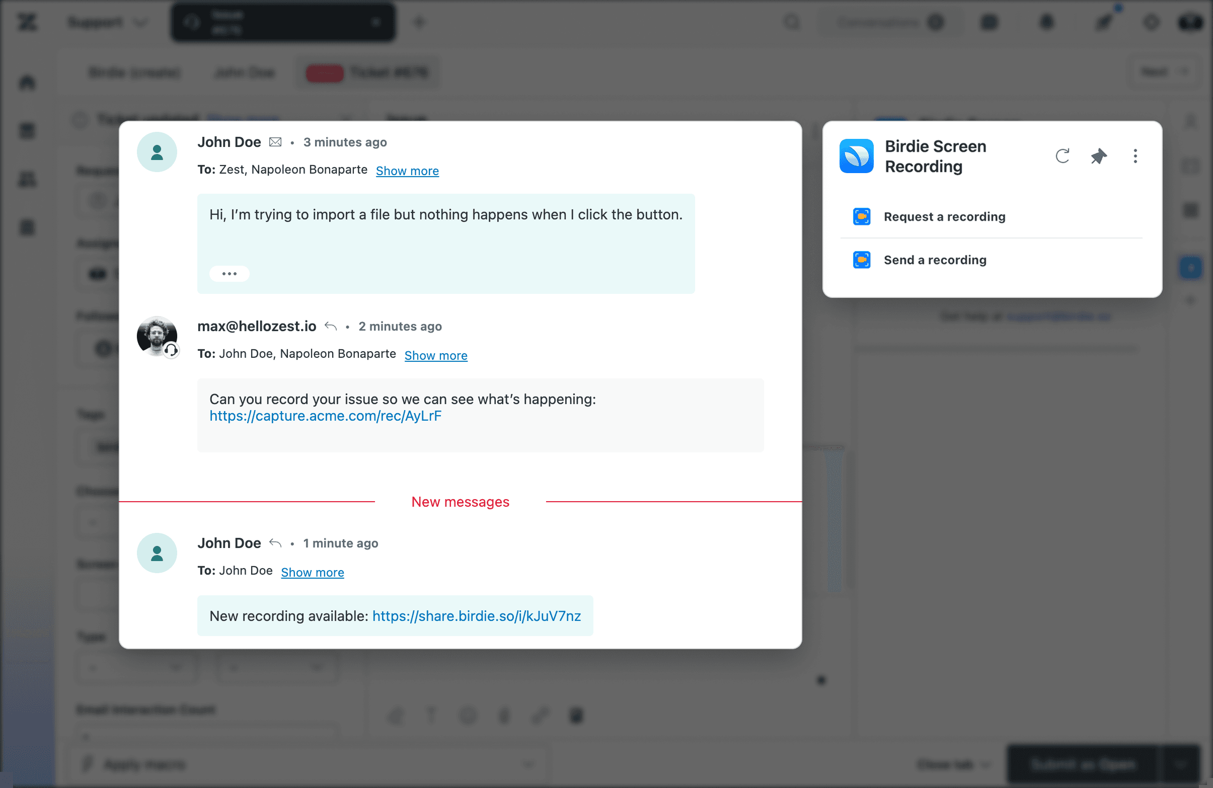
Task: Pin the Birdie Screen Recording app
Action: click(1099, 156)
